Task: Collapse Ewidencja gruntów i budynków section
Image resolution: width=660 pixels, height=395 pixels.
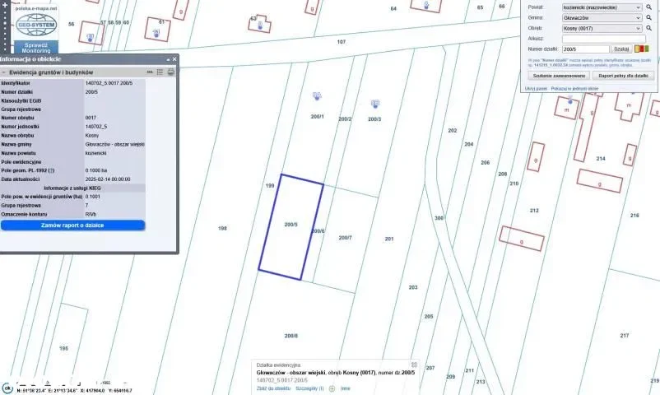Action: tap(3, 72)
